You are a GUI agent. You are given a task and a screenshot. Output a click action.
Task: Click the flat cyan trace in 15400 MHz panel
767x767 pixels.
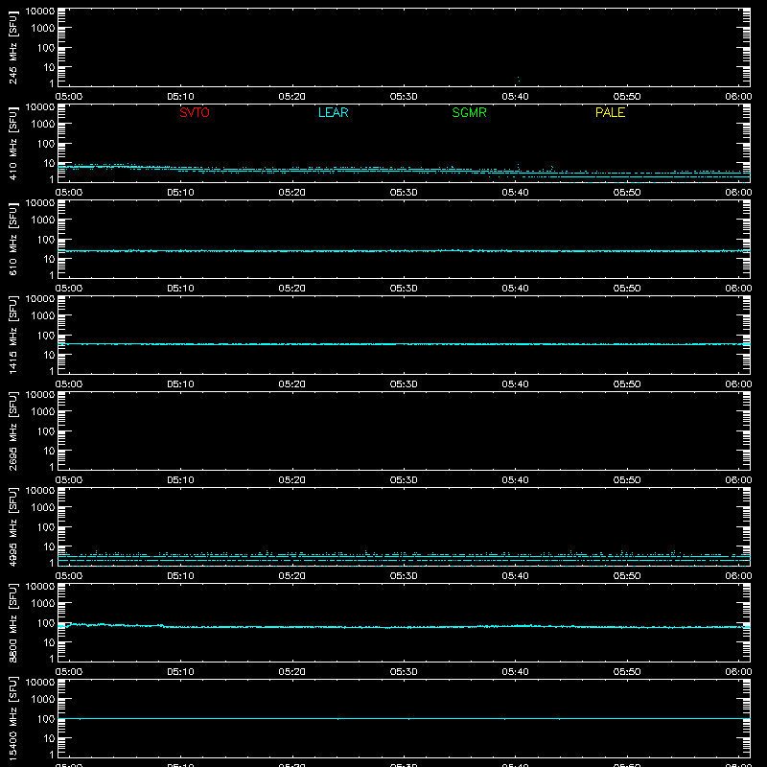[404, 718]
